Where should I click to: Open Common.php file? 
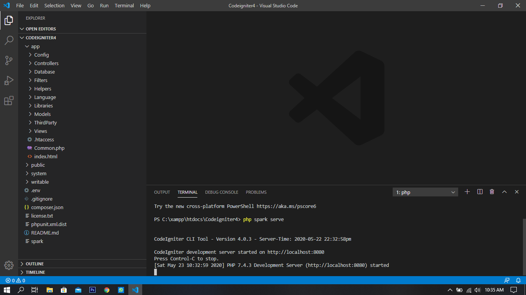point(82,148)
